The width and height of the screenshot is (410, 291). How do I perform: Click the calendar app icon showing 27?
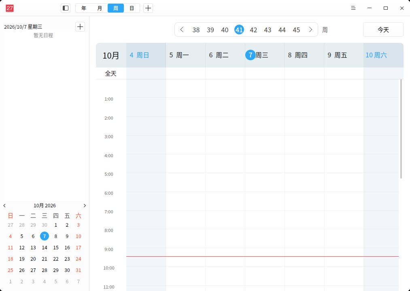10,8
